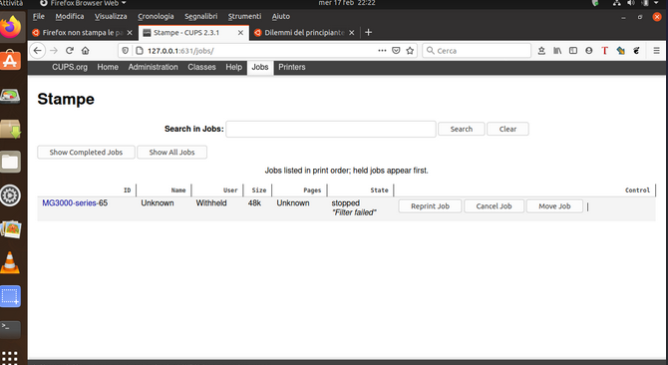This screenshot has height=365, width=668.
Task: Open the Cronologia menu
Action: pyautogui.click(x=156, y=17)
